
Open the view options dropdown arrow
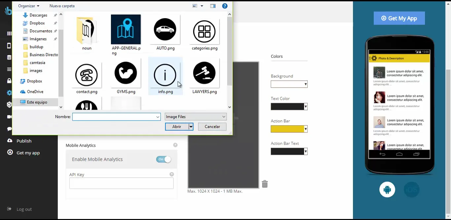(x=202, y=6)
